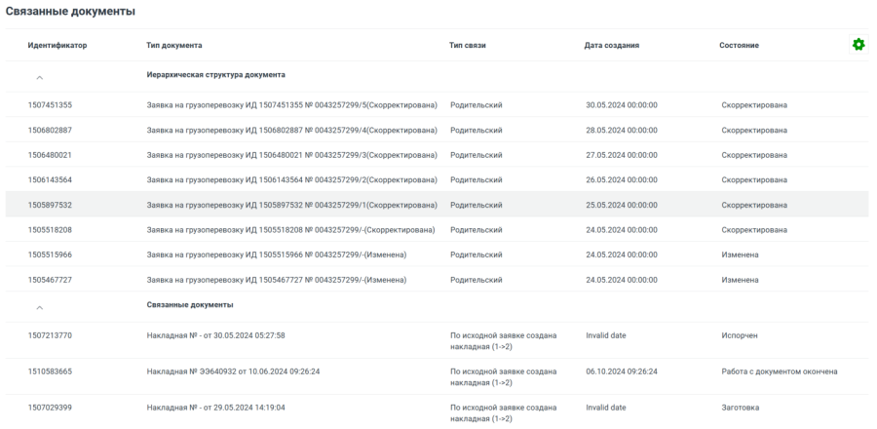Sort by Тип документа column header
Screen dimensions: 877x429
[174, 46]
